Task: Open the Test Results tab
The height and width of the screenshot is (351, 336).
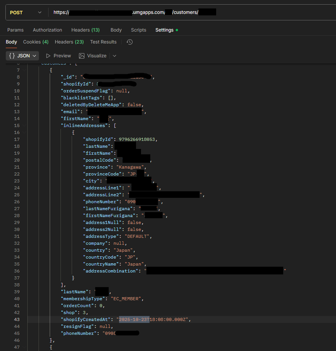Action: [x=103, y=42]
